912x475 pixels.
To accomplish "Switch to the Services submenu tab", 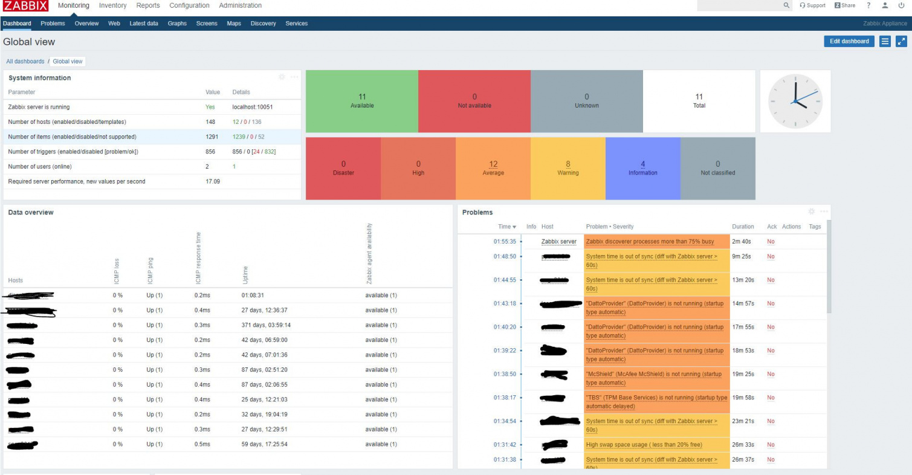I will [x=297, y=24].
